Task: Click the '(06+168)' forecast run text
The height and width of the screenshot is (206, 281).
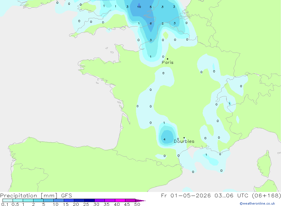Action: click(x=266, y=196)
